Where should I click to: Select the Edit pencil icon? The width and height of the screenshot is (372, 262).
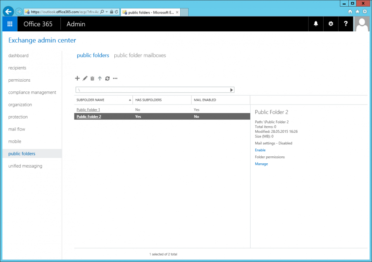point(85,78)
